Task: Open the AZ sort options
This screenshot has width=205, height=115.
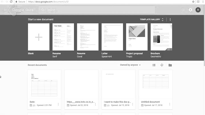Action: [x=162, y=65]
